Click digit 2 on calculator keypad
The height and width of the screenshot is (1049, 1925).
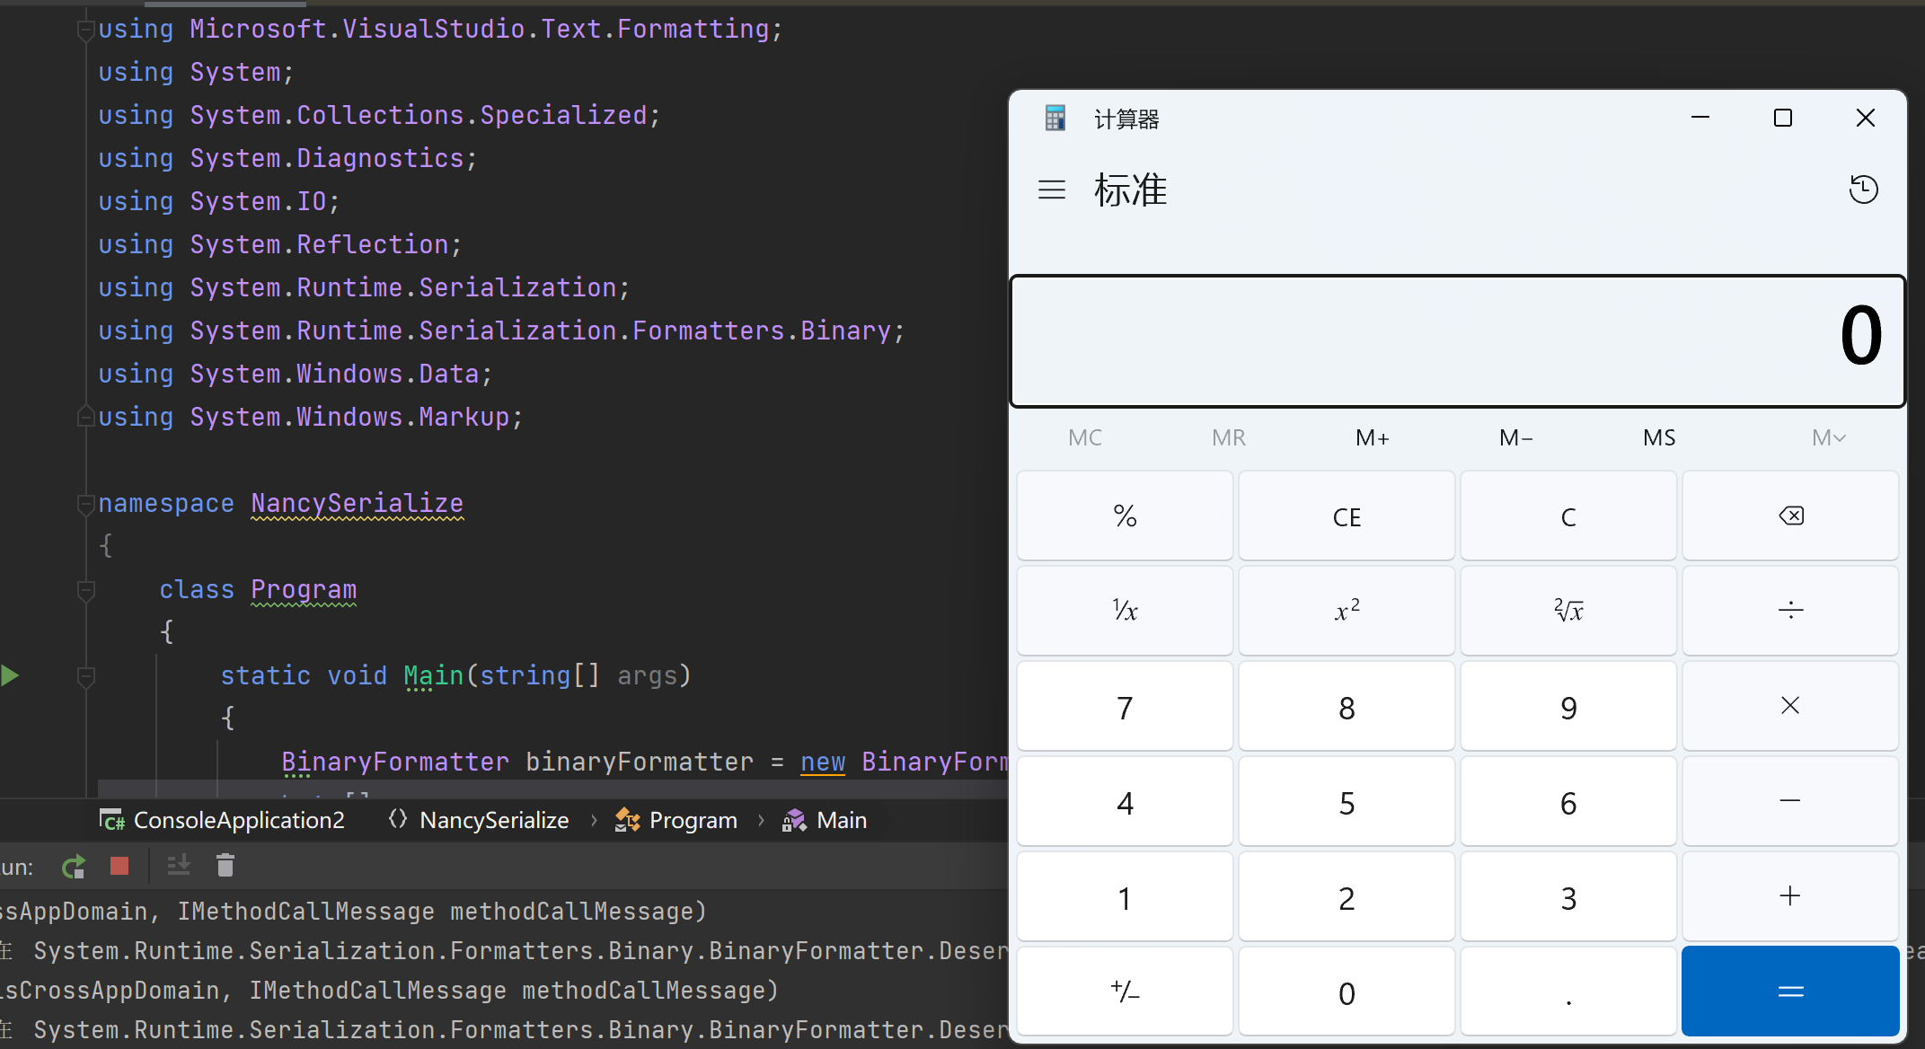[x=1347, y=896]
